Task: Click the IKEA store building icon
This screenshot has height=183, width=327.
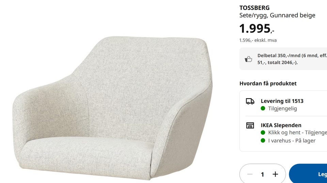Action: coord(250,125)
